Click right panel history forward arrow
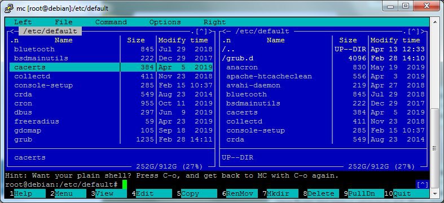444x203 pixels. tap(423, 31)
